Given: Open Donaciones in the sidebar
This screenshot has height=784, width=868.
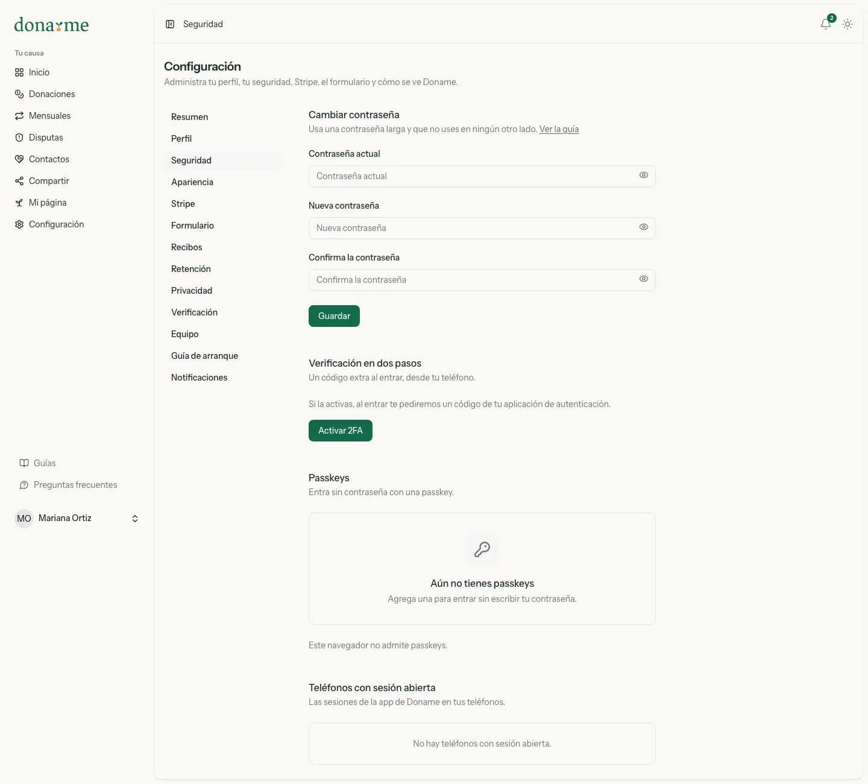Looking at the screenshot, I should [x=77, y=94].
